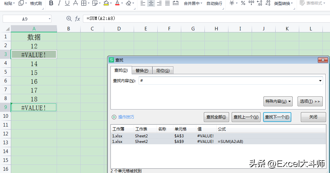Select search result row $A$3
This screenshot has height=173, width=330.
[x=218, y=136]
